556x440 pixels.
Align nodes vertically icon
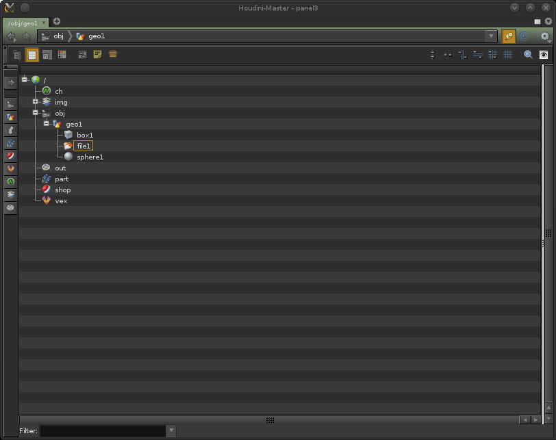pyautogui.click(x=432, y=55)
